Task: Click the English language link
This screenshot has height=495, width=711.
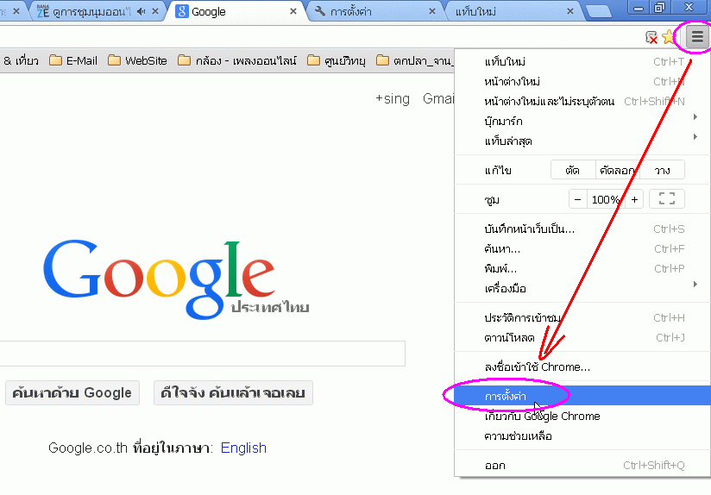Action: coord(243,448)
